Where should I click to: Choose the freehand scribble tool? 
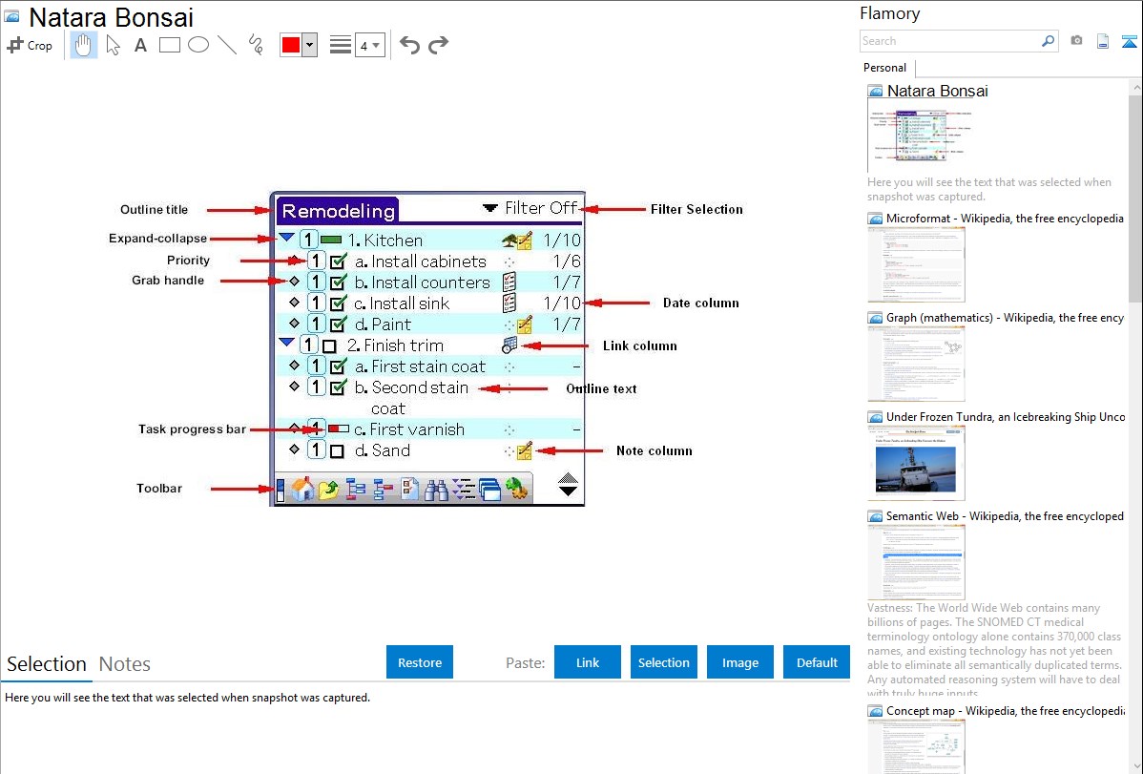coord(256,45)
